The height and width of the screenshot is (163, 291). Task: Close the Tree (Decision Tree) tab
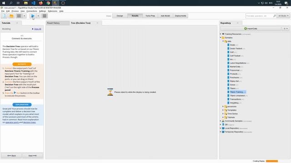[97, 23]
